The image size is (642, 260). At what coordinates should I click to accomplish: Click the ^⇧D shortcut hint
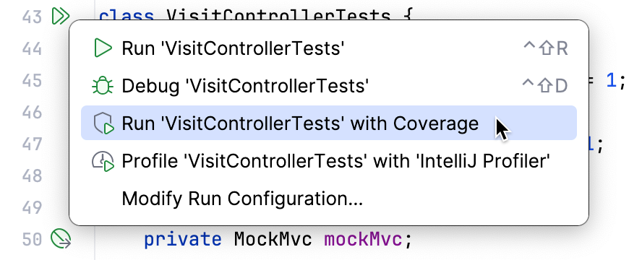click(545, 86)
